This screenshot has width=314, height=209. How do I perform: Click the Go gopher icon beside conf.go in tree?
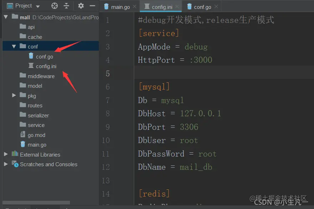point(31,56)
